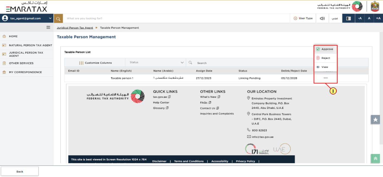Open the FAQs link

click(x=204, y=103)
